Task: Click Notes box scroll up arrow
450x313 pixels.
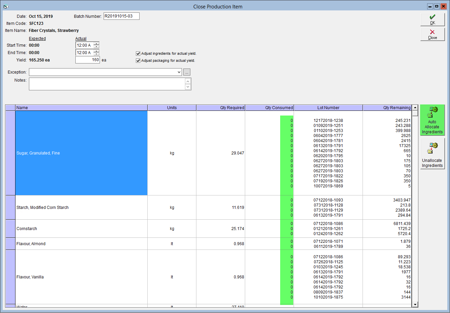Action: click(188, 81)
